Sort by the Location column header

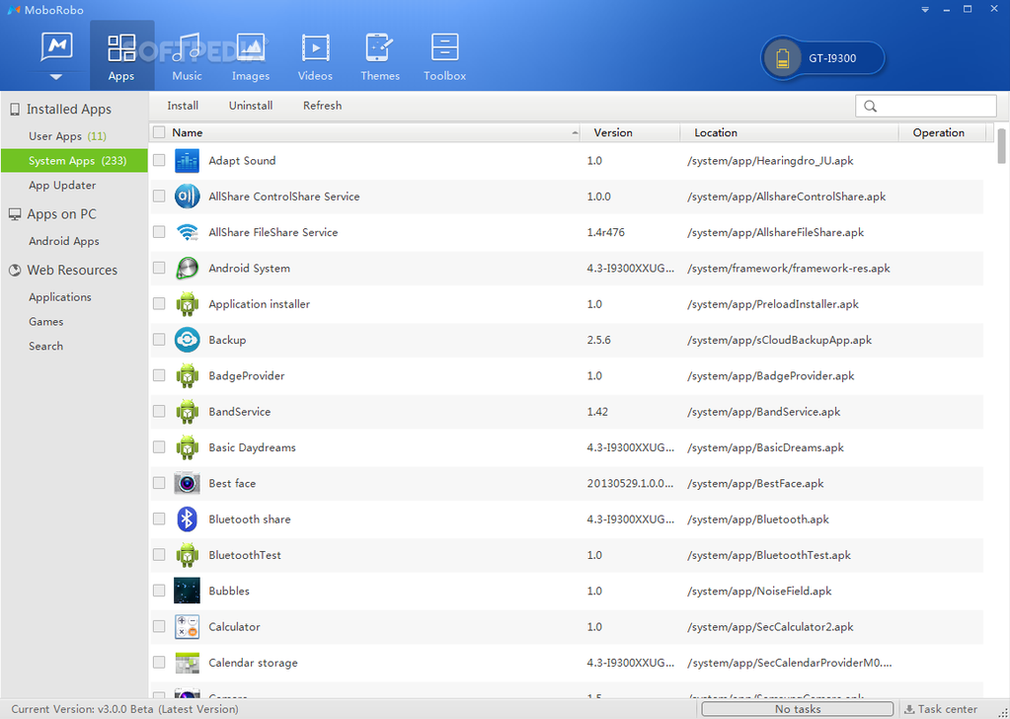790,132
